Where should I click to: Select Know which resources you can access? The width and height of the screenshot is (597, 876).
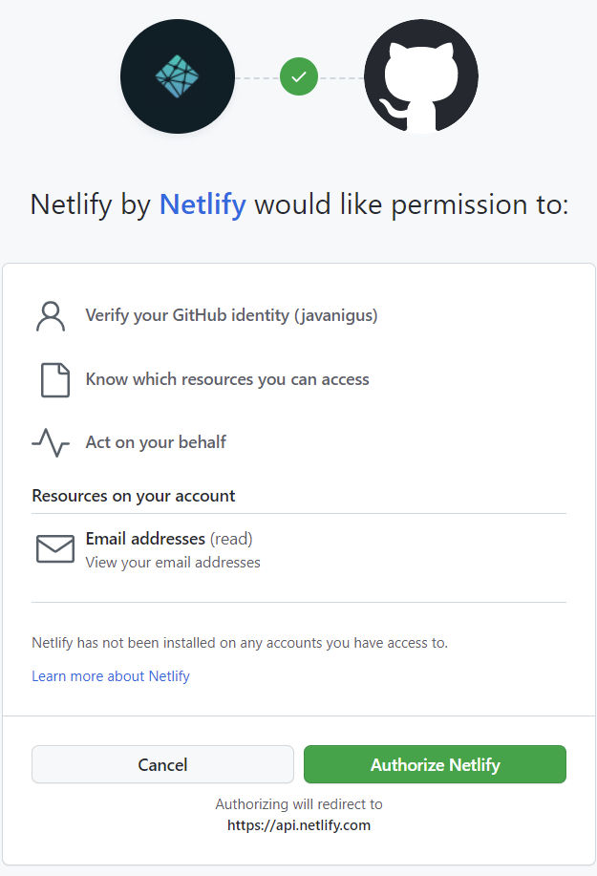[227, 379]
